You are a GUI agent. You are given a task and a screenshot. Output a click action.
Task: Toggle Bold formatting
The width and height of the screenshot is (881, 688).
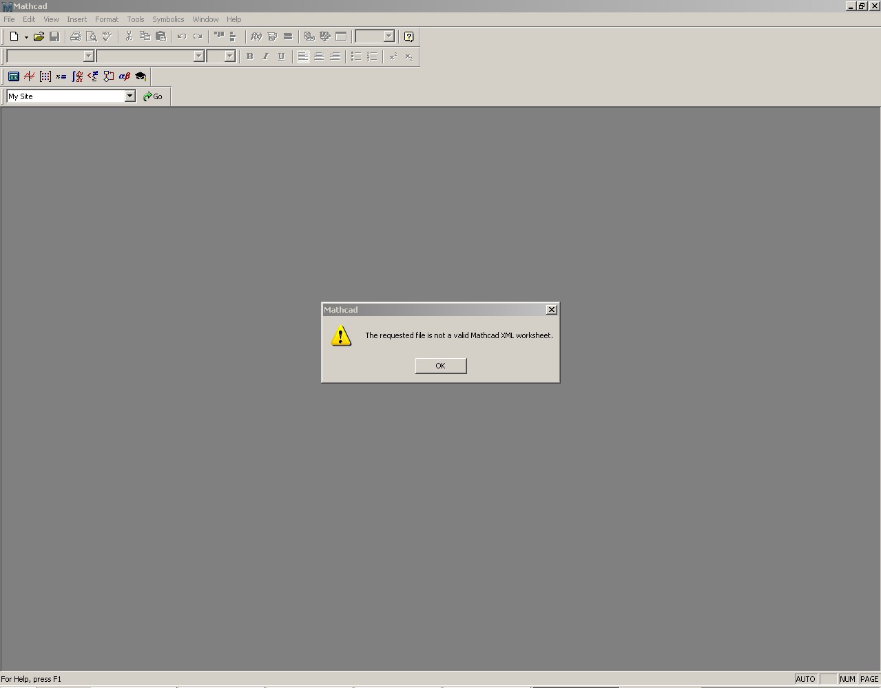coord(250,56)
